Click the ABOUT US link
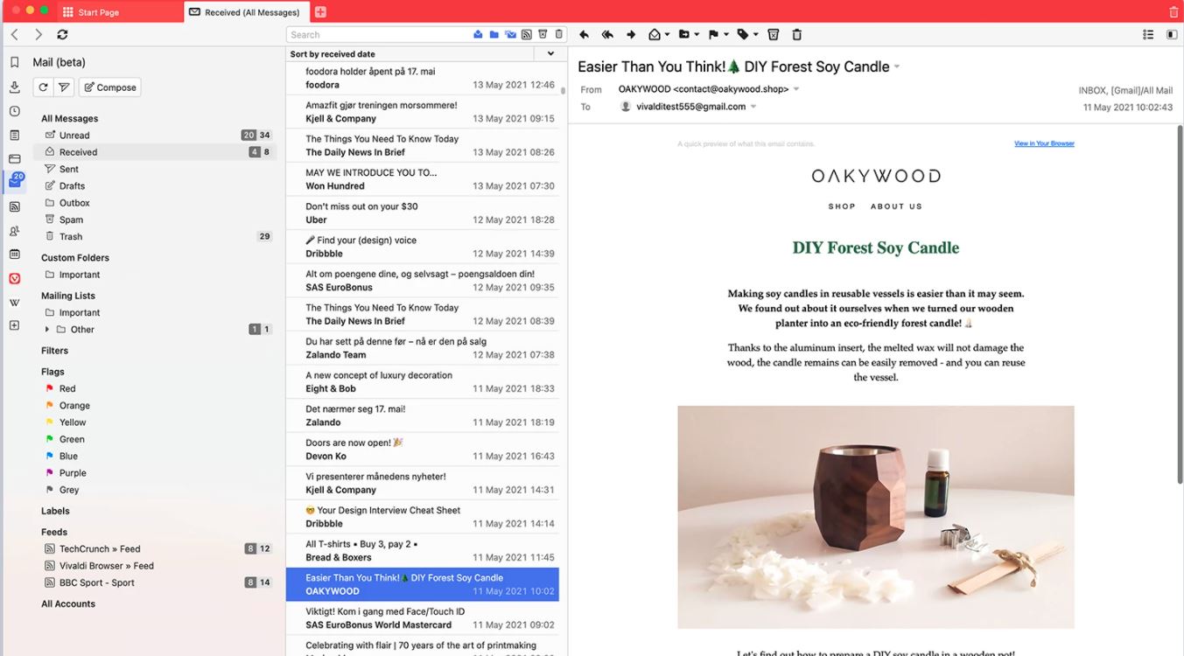Image resolution: width=1184 pixels, height=656 pixels. coord(896,206)
